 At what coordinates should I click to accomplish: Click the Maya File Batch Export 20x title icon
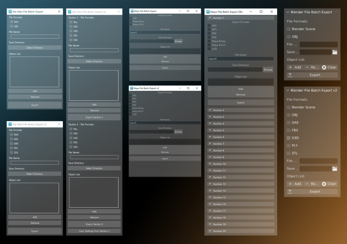click(208, 12)
